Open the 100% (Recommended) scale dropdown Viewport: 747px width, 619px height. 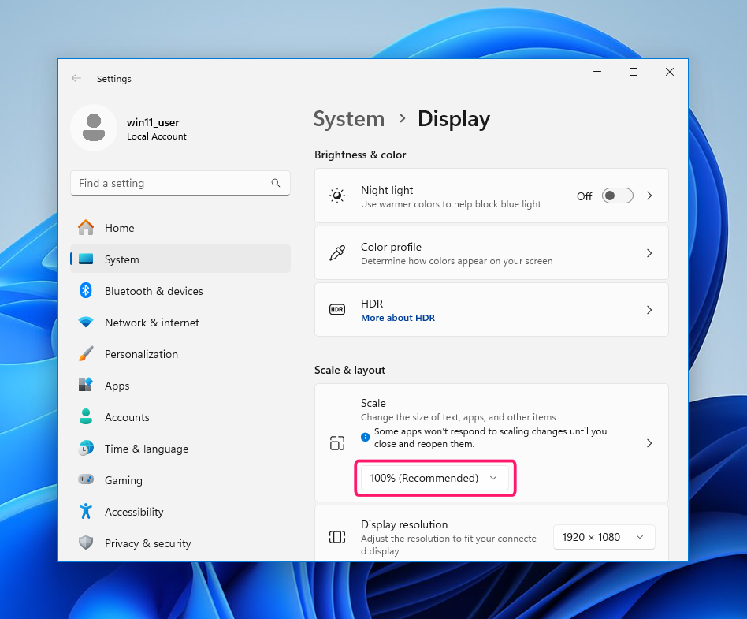(434, 478)
